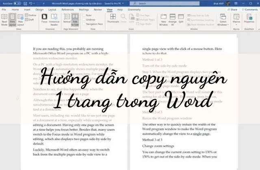
Task: Open a New Window
Action: (x=163, y=20)
